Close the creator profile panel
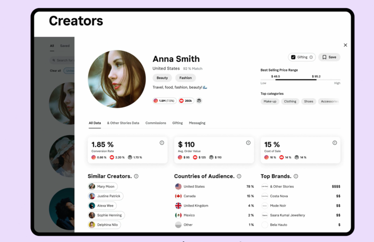 tap(345, 45)
